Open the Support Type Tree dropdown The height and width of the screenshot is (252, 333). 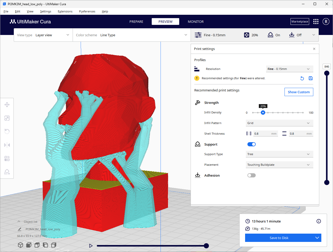pos(279,154)
